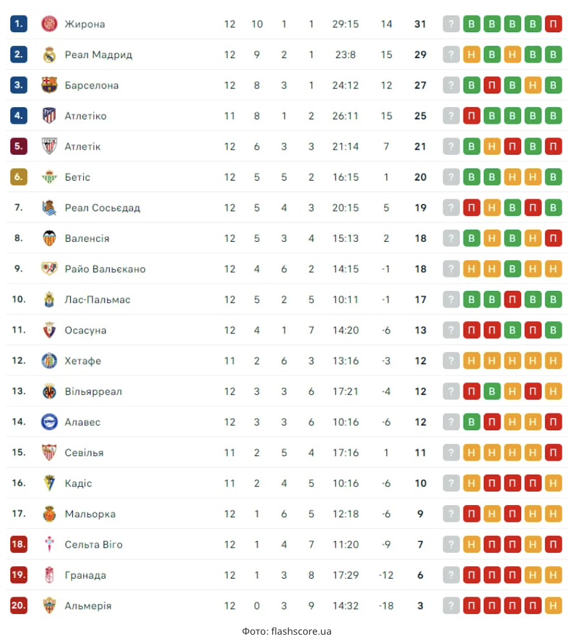Click the Барселона club crest icon

[x=50, y=85]
